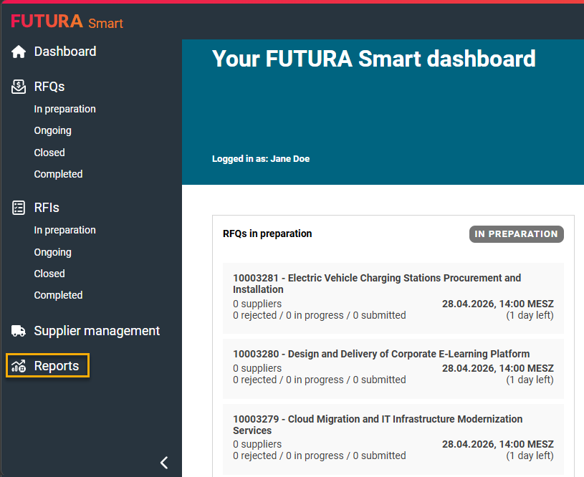Click the deadline date of RFQ 10003280
The height and width of the screenshot is (477, 584).
tap(497, 368)
